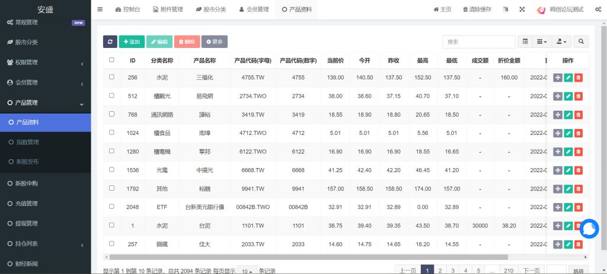The width and height of the screenshot is (607, 274).
Task: Check the checkbox for row ID 1792
Action: (111, 188)
